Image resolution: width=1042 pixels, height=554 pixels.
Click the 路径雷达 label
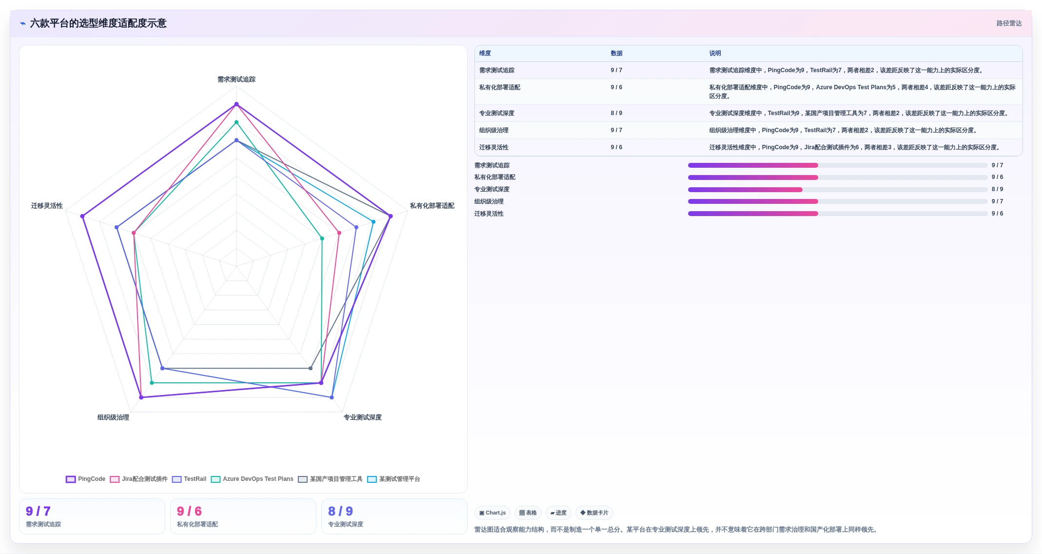point(1009,23)
